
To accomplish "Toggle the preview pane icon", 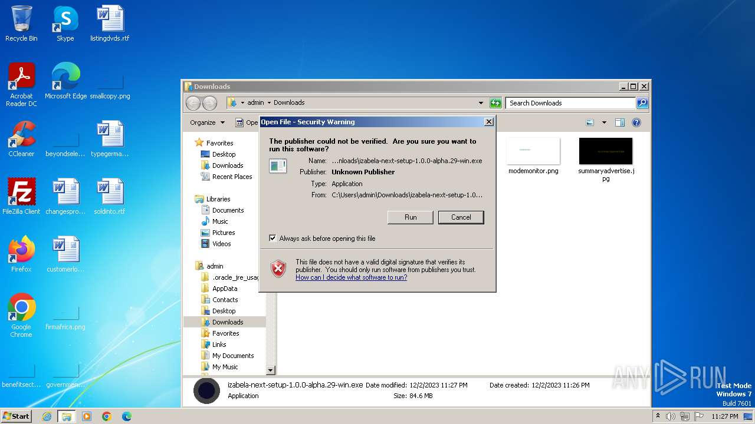I will pyautogui.click(x=619, y=122).
